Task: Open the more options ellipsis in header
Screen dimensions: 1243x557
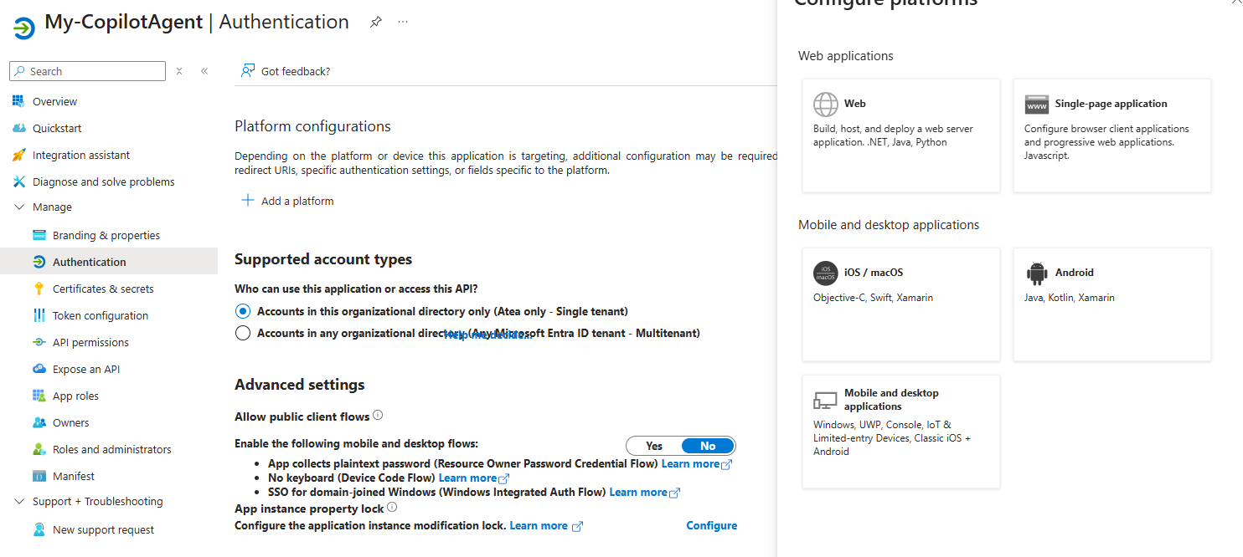Action: [x=403, y=22]
